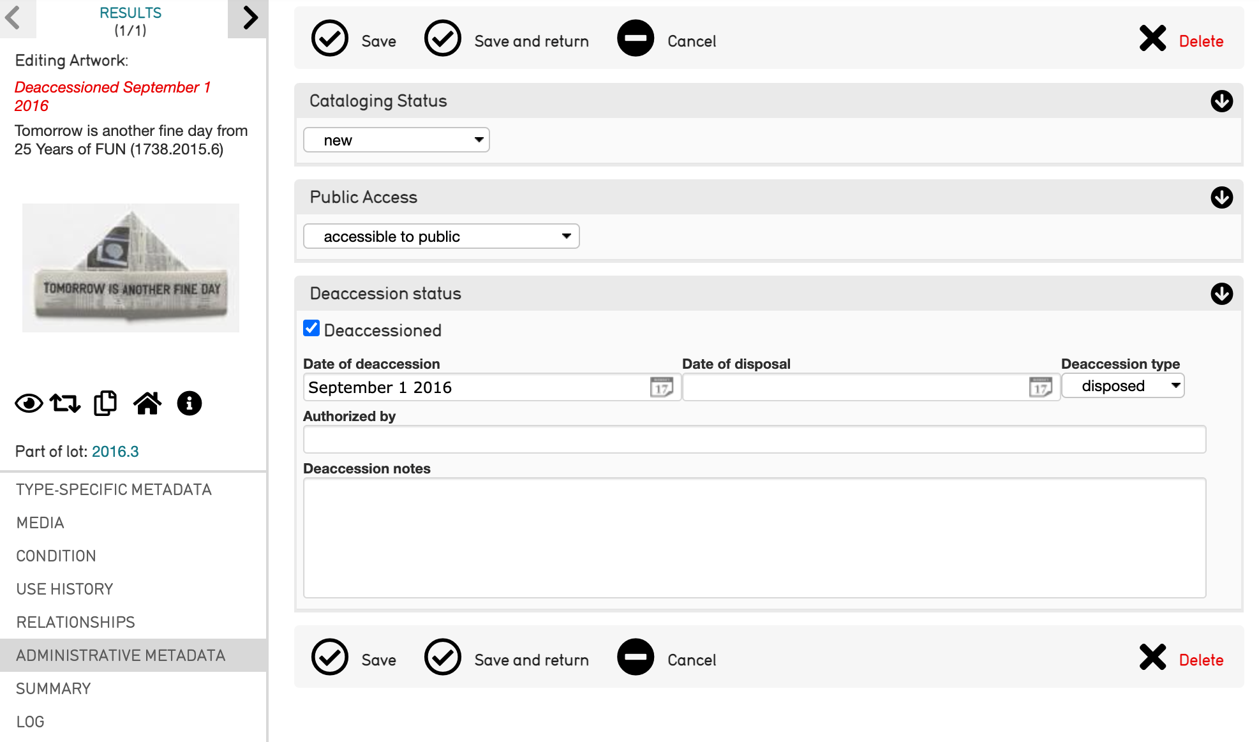Open the Deaccession type dropdown
The image size is (1259, 742).
[x=1122, y=386]
